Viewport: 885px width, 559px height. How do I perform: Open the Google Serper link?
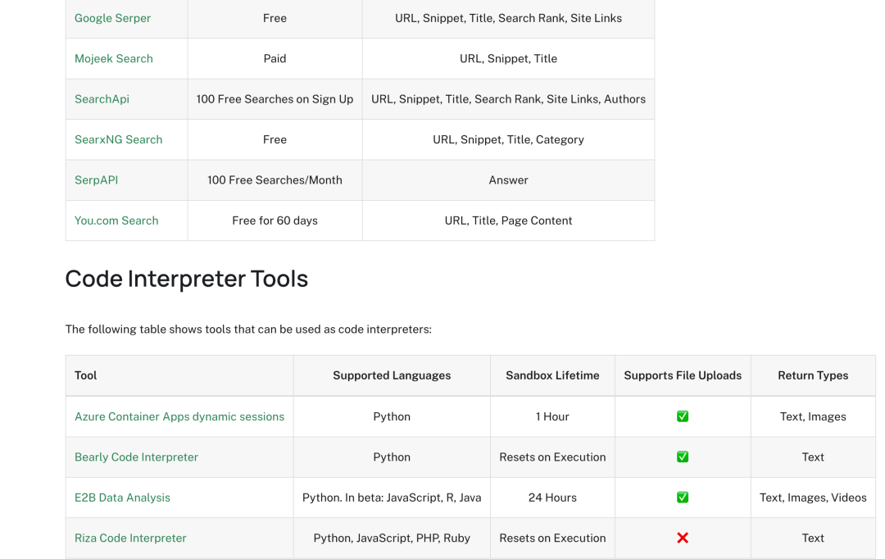[112, 18]
